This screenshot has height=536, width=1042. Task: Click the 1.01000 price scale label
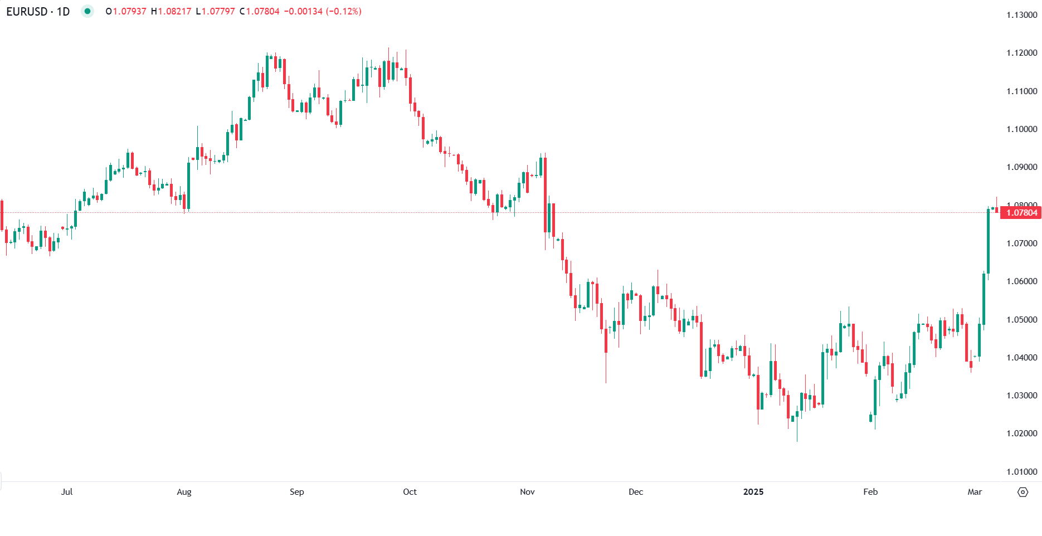1022,472
